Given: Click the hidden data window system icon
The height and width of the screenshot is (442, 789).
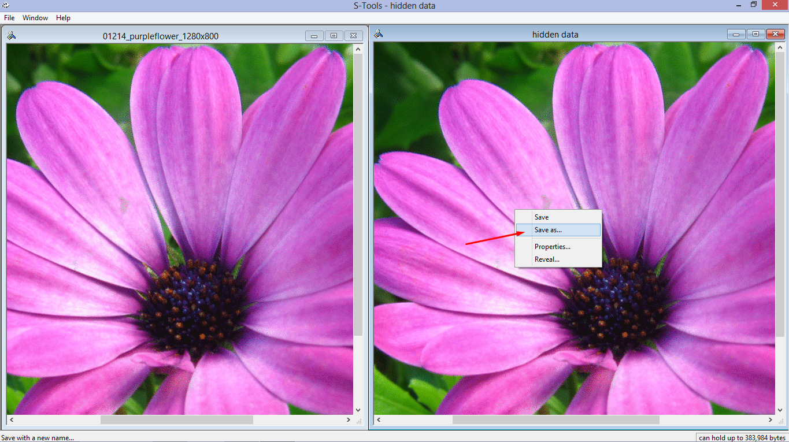Looking at the screenshot, I should (379, 35).
